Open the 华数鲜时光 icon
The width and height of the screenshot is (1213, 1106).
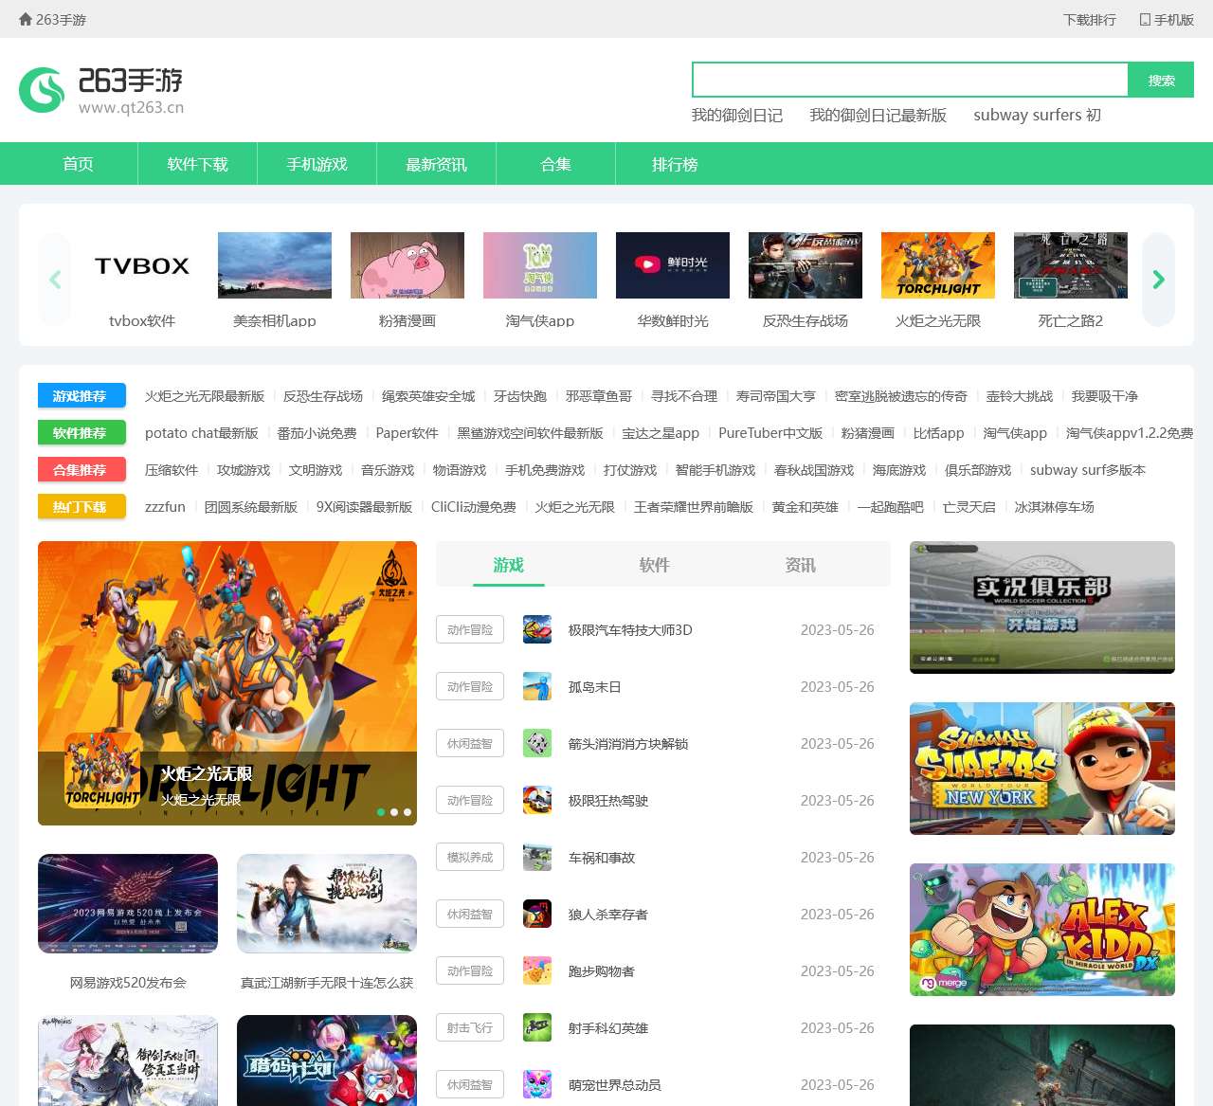point(673,265)
